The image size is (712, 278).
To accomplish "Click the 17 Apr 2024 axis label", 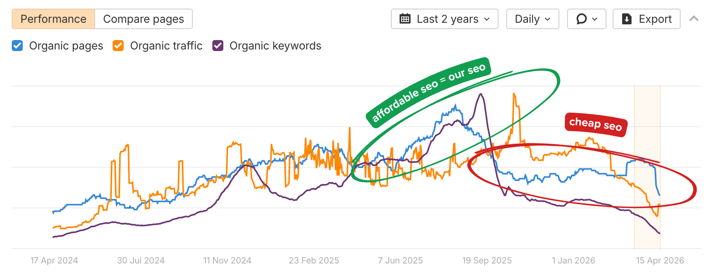I will pos(54,260).
